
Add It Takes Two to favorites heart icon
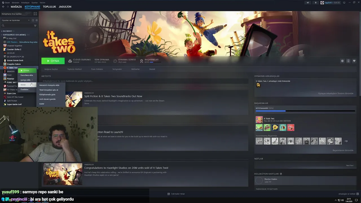(x=354, y=61)
